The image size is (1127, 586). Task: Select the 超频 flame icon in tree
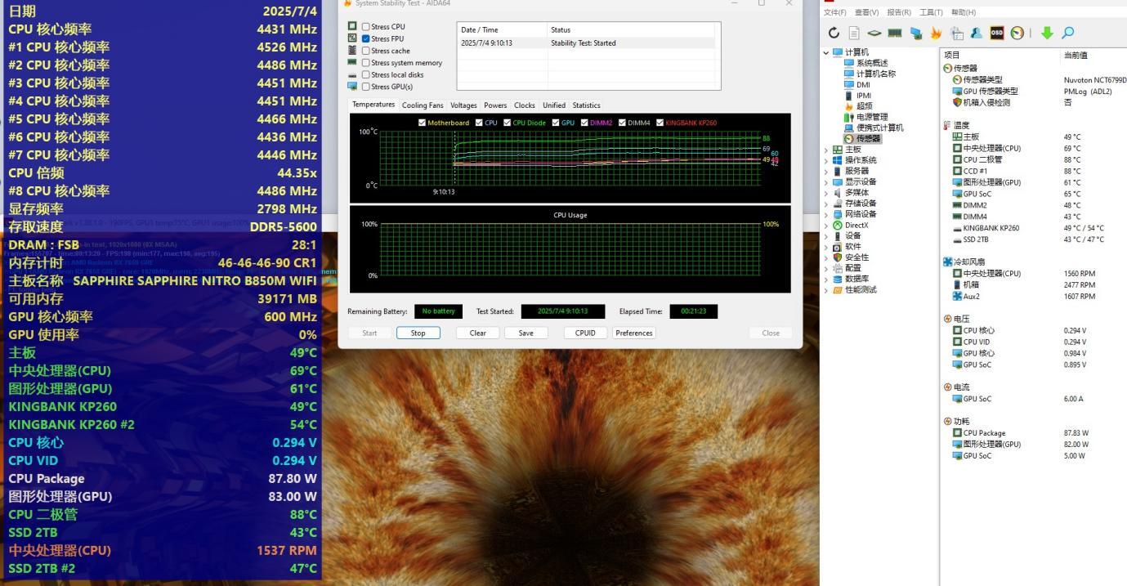(848, 106)
